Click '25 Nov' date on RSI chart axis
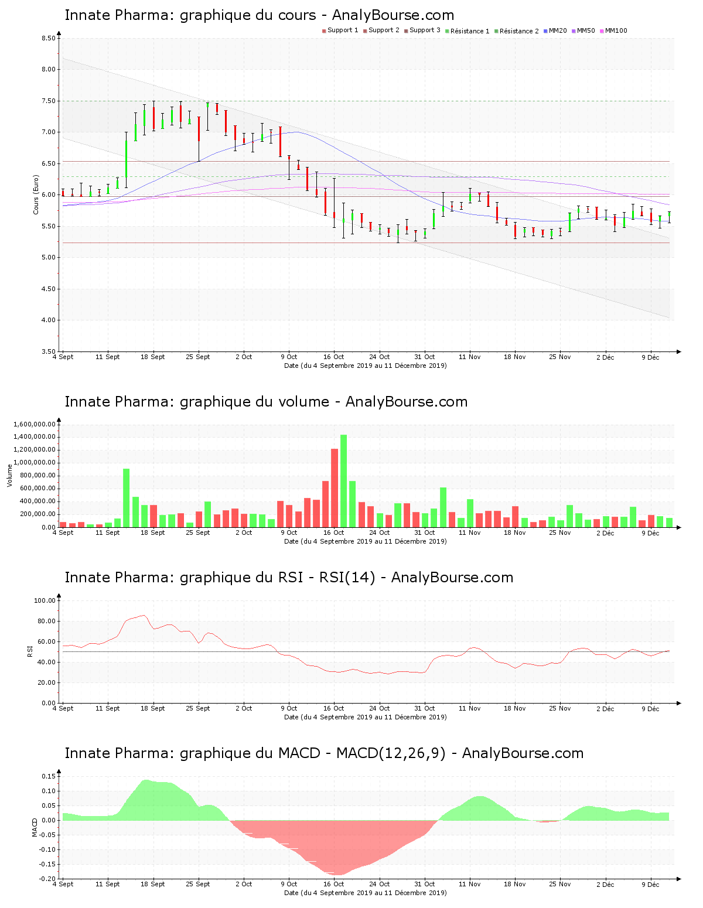 click(x=560, y=708)
